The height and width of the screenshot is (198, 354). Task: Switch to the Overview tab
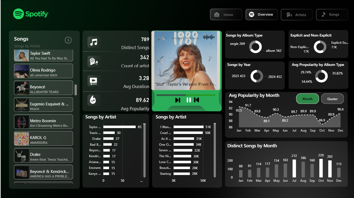pos(262,15)
